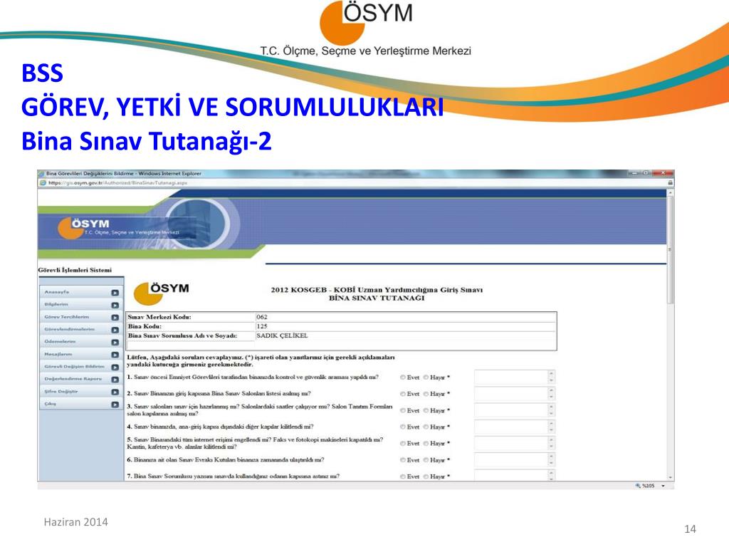Click the vertical scrollbar thumb of the page

click(670, 250)
